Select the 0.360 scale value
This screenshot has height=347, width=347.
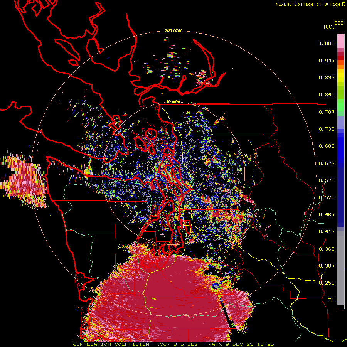[327, 249]
